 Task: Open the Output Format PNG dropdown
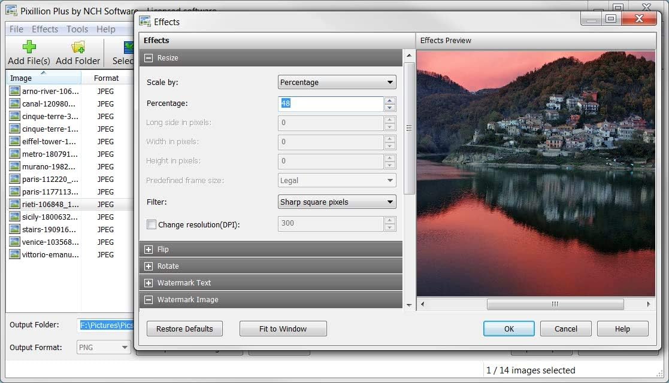click(104, 347)
